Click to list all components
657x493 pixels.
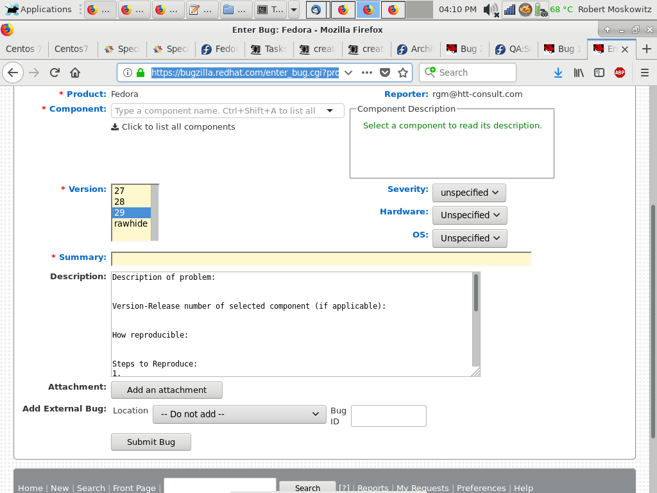(x=173, y=126)
